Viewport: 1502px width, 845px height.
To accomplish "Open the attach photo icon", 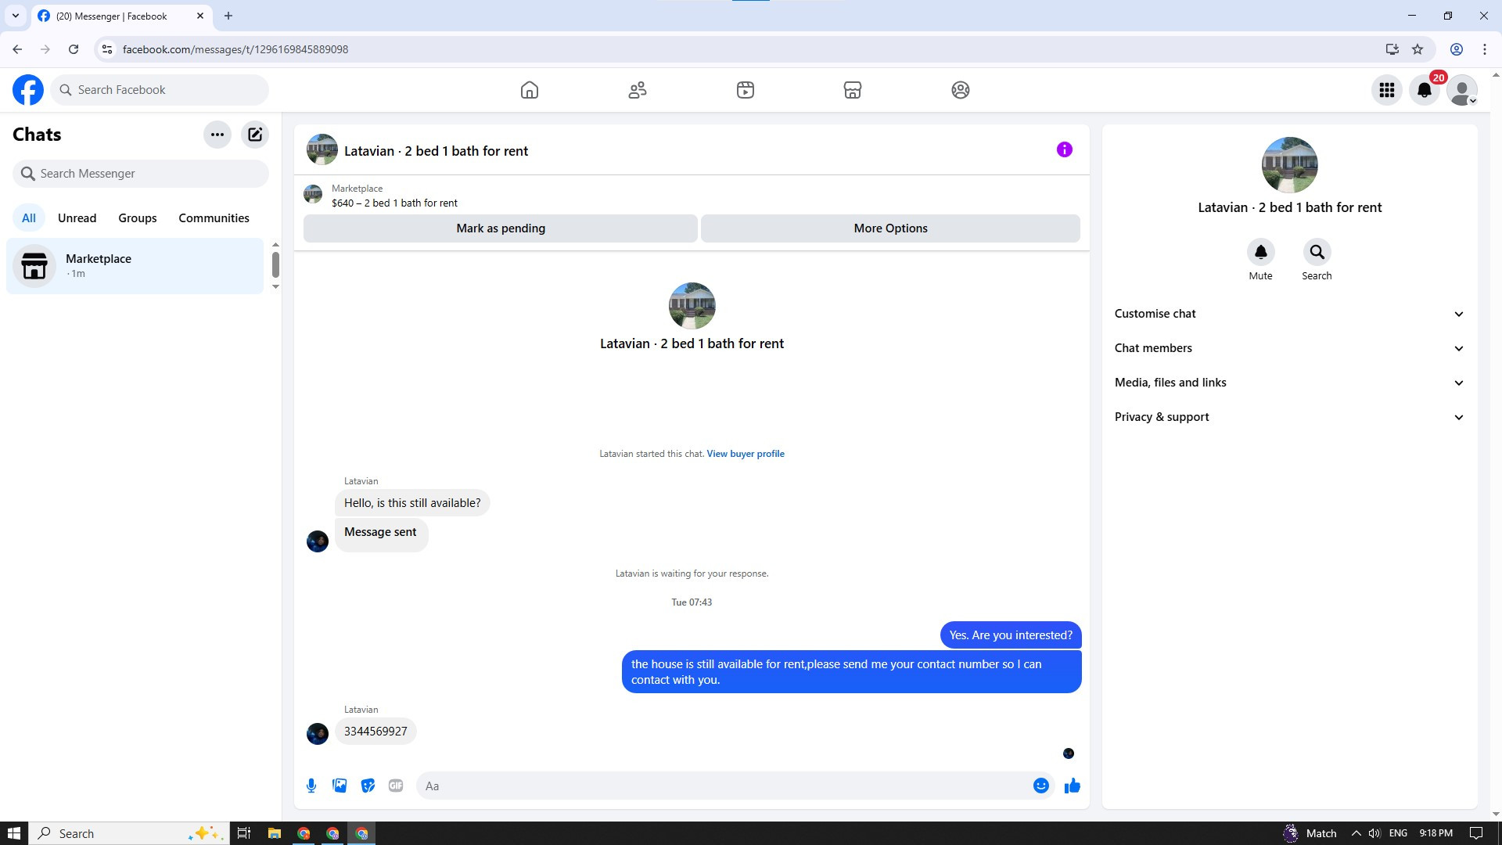I will click(x=340, y=786).
